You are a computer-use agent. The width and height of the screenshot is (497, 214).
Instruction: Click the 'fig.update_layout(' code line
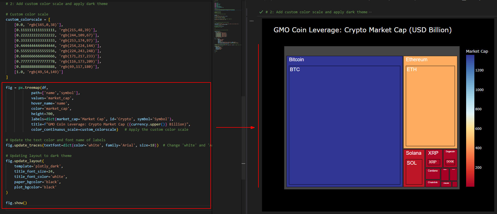tap(25, 161)
